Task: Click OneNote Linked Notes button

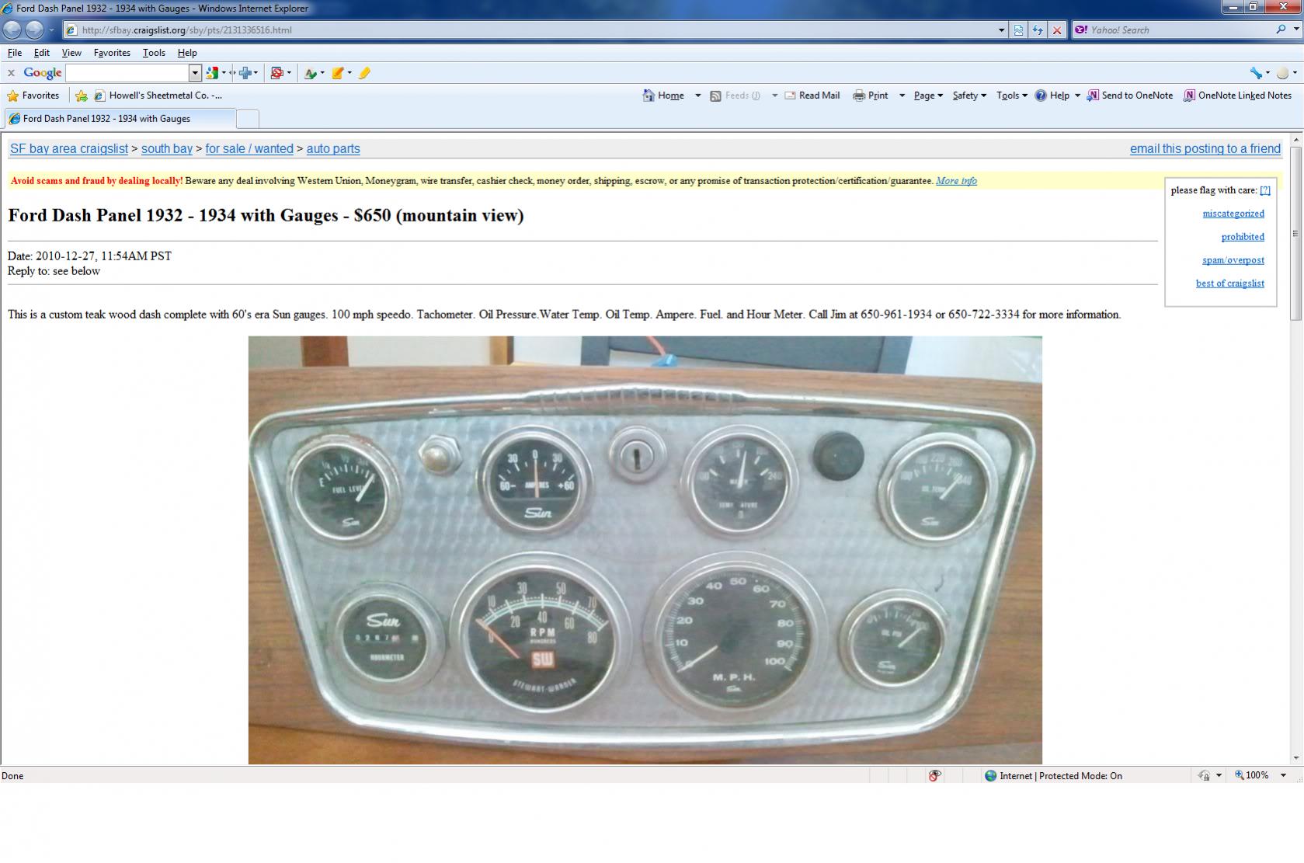Action: (1237, 96)
